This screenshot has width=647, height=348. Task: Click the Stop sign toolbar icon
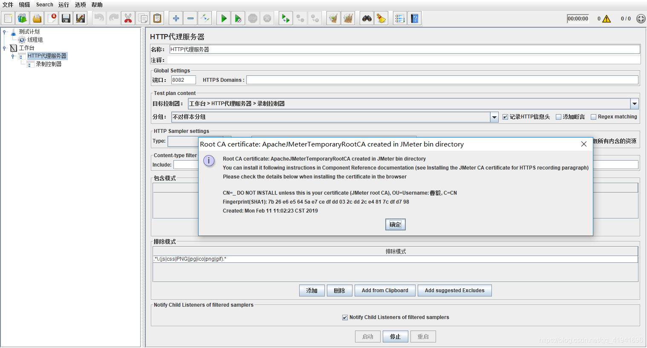253,18
